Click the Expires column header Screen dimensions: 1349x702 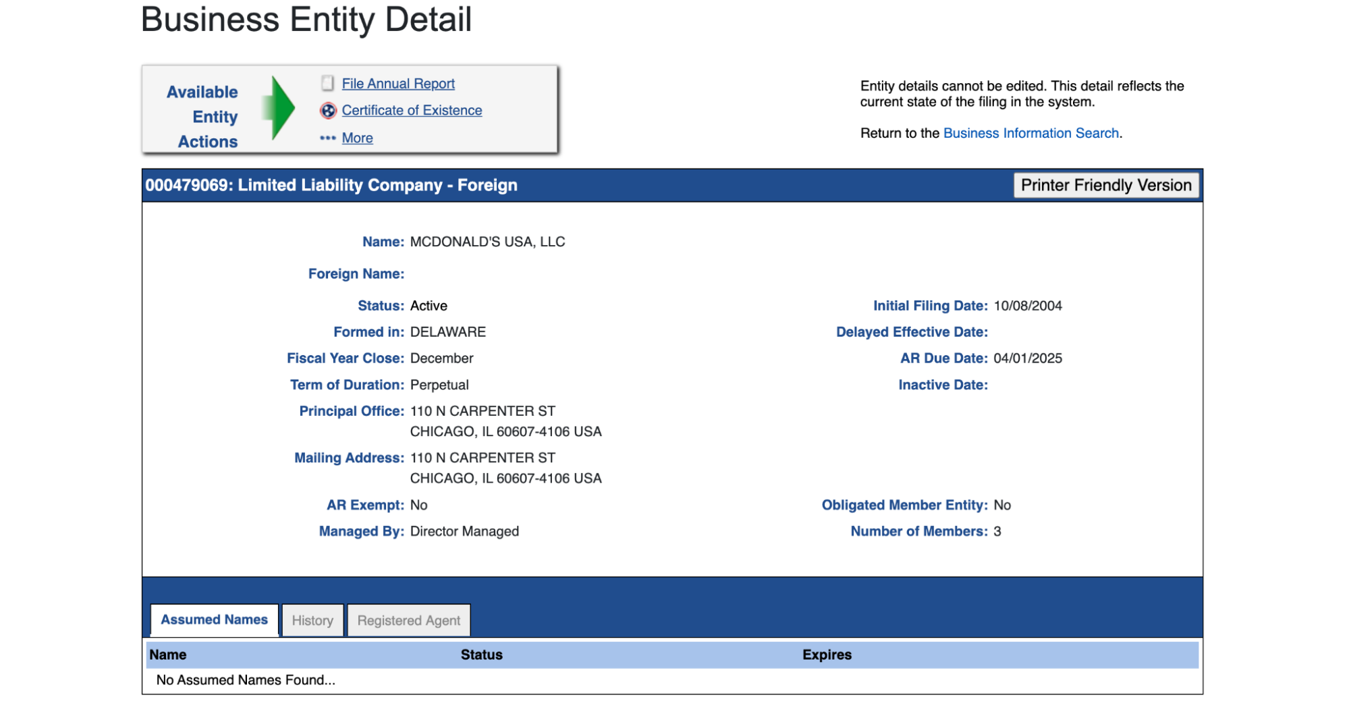(827, 655)
